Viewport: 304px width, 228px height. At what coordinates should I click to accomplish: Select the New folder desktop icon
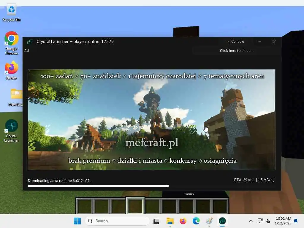[x=15, y=97]
